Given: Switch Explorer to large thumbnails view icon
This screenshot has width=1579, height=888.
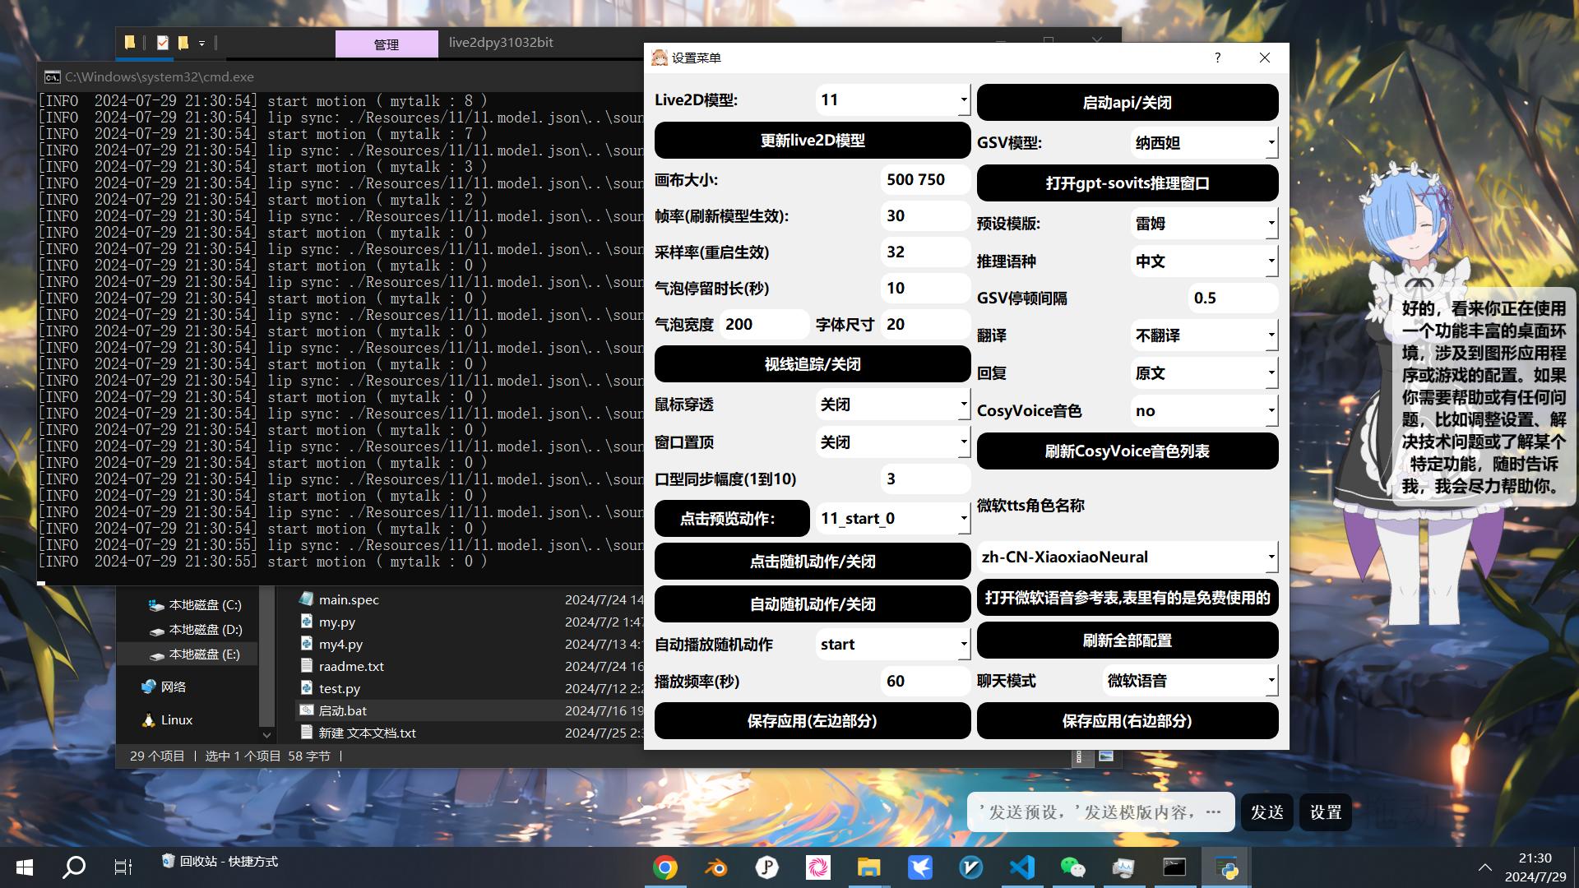Looking at the screenshot, I should click(1106, 756).
